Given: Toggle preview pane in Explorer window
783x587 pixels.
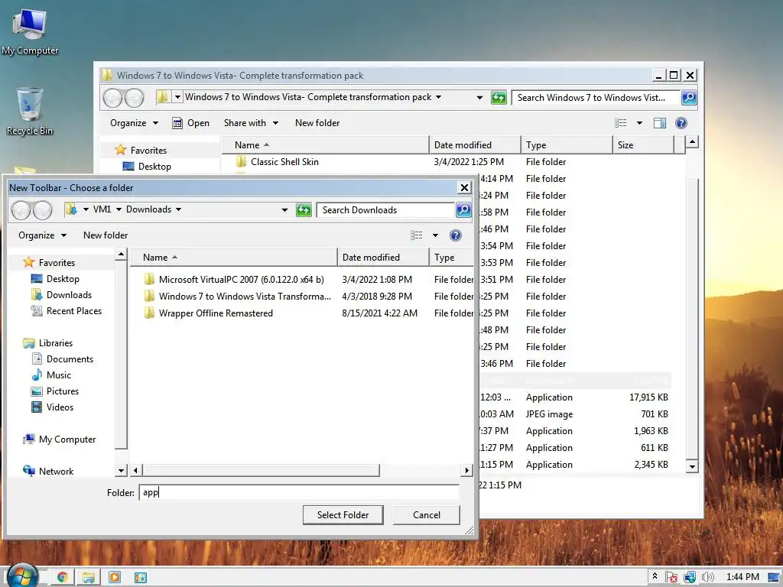Looking at the screenshot, I should [660, 123].
